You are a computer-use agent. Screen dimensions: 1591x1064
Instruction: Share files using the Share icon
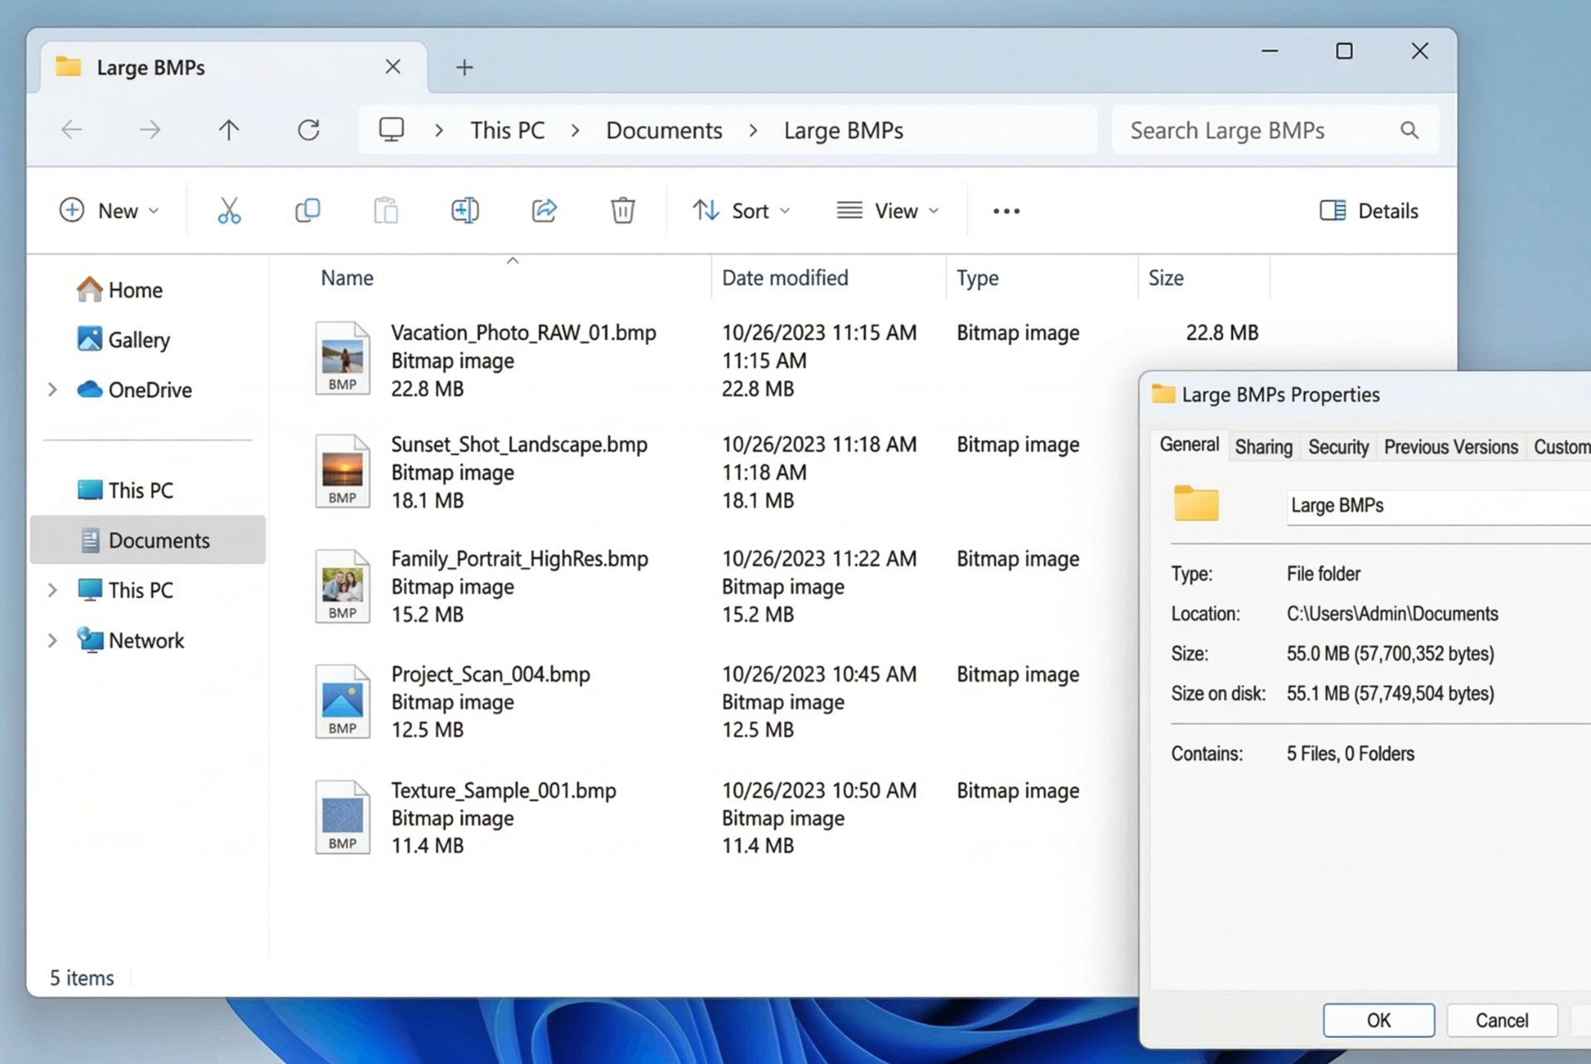(544, 210)
